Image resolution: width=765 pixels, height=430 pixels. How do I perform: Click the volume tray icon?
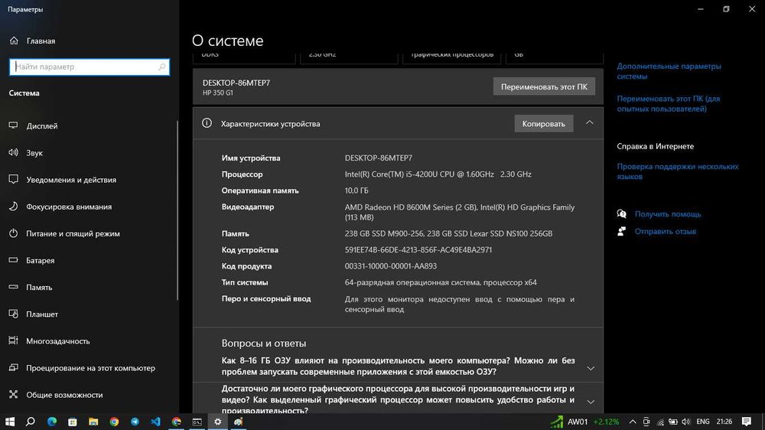tap(686, 422)
